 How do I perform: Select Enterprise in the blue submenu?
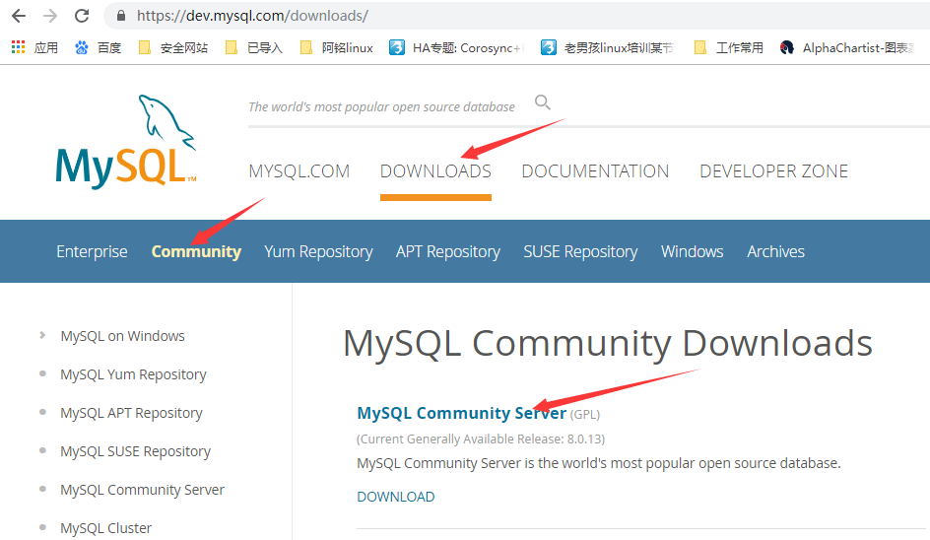point(92,251)
